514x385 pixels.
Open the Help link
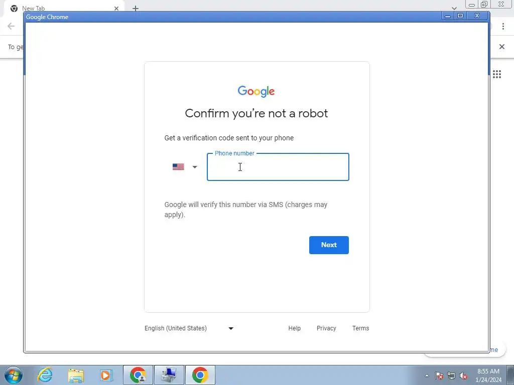tap(294, 328)
